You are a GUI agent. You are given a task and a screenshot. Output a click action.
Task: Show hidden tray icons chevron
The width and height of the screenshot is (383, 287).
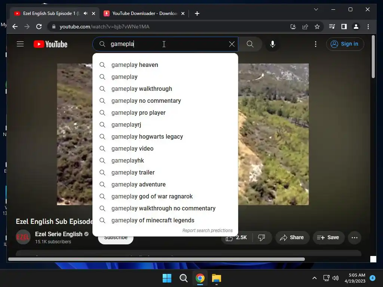point(315,278)
